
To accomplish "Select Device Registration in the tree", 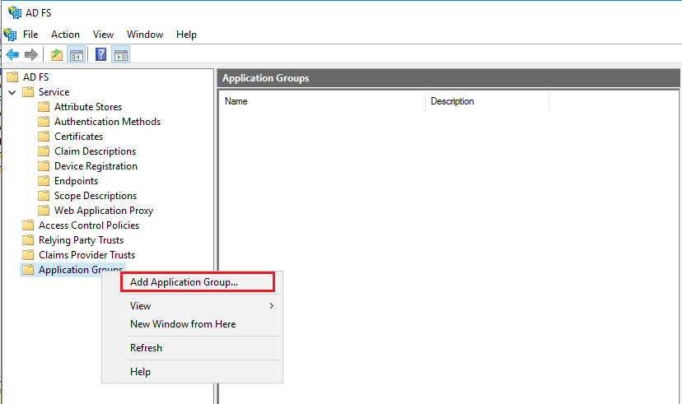I will click(96, 165).
